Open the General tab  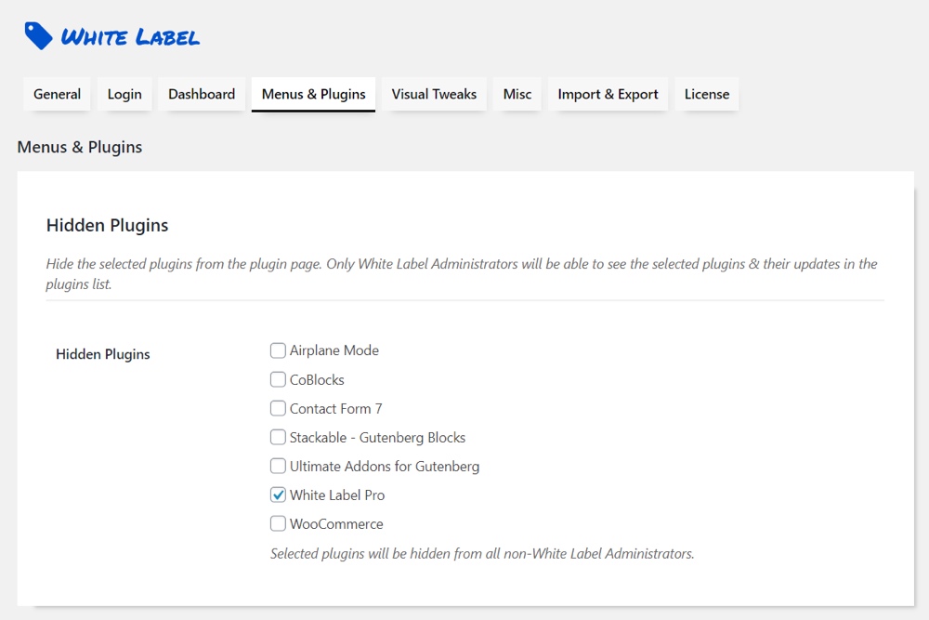(x=57, y=94)
